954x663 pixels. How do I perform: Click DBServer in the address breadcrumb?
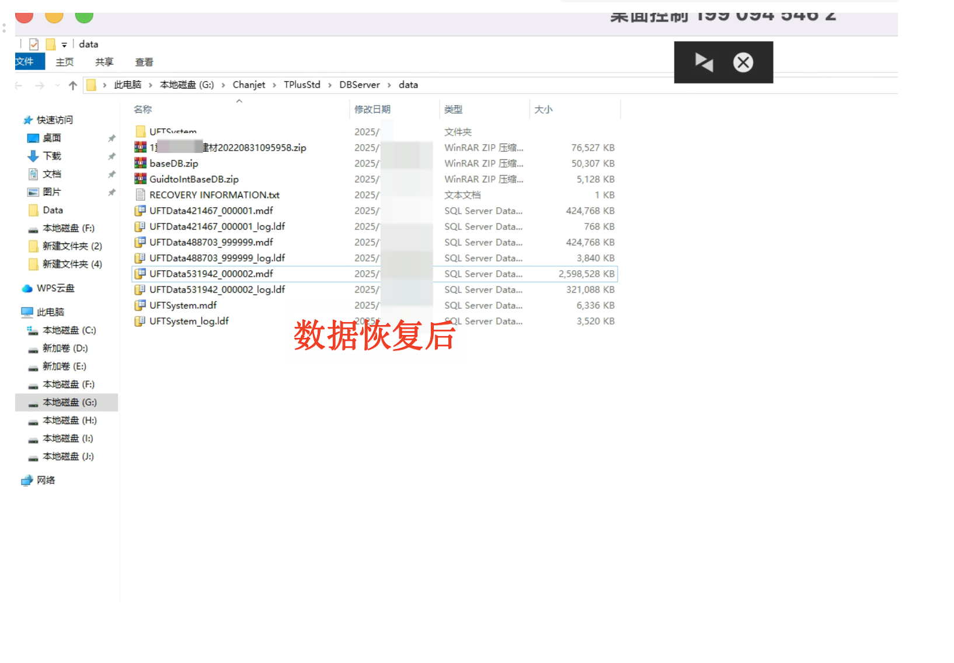(359, 85)
